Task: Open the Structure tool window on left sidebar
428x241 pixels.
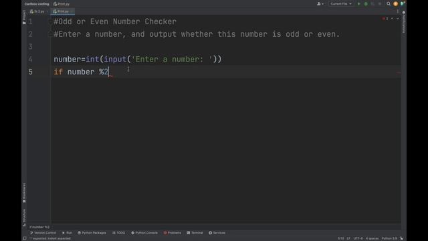Action: point(24,218)
